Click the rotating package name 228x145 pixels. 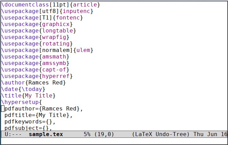[56, 44]
